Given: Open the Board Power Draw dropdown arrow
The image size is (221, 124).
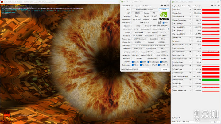Looking at the screenshot, I should click(x=190, y=55).
